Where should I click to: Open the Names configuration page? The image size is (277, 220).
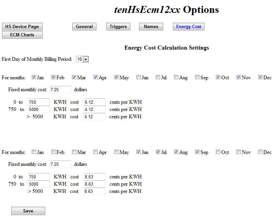[151, 26]
